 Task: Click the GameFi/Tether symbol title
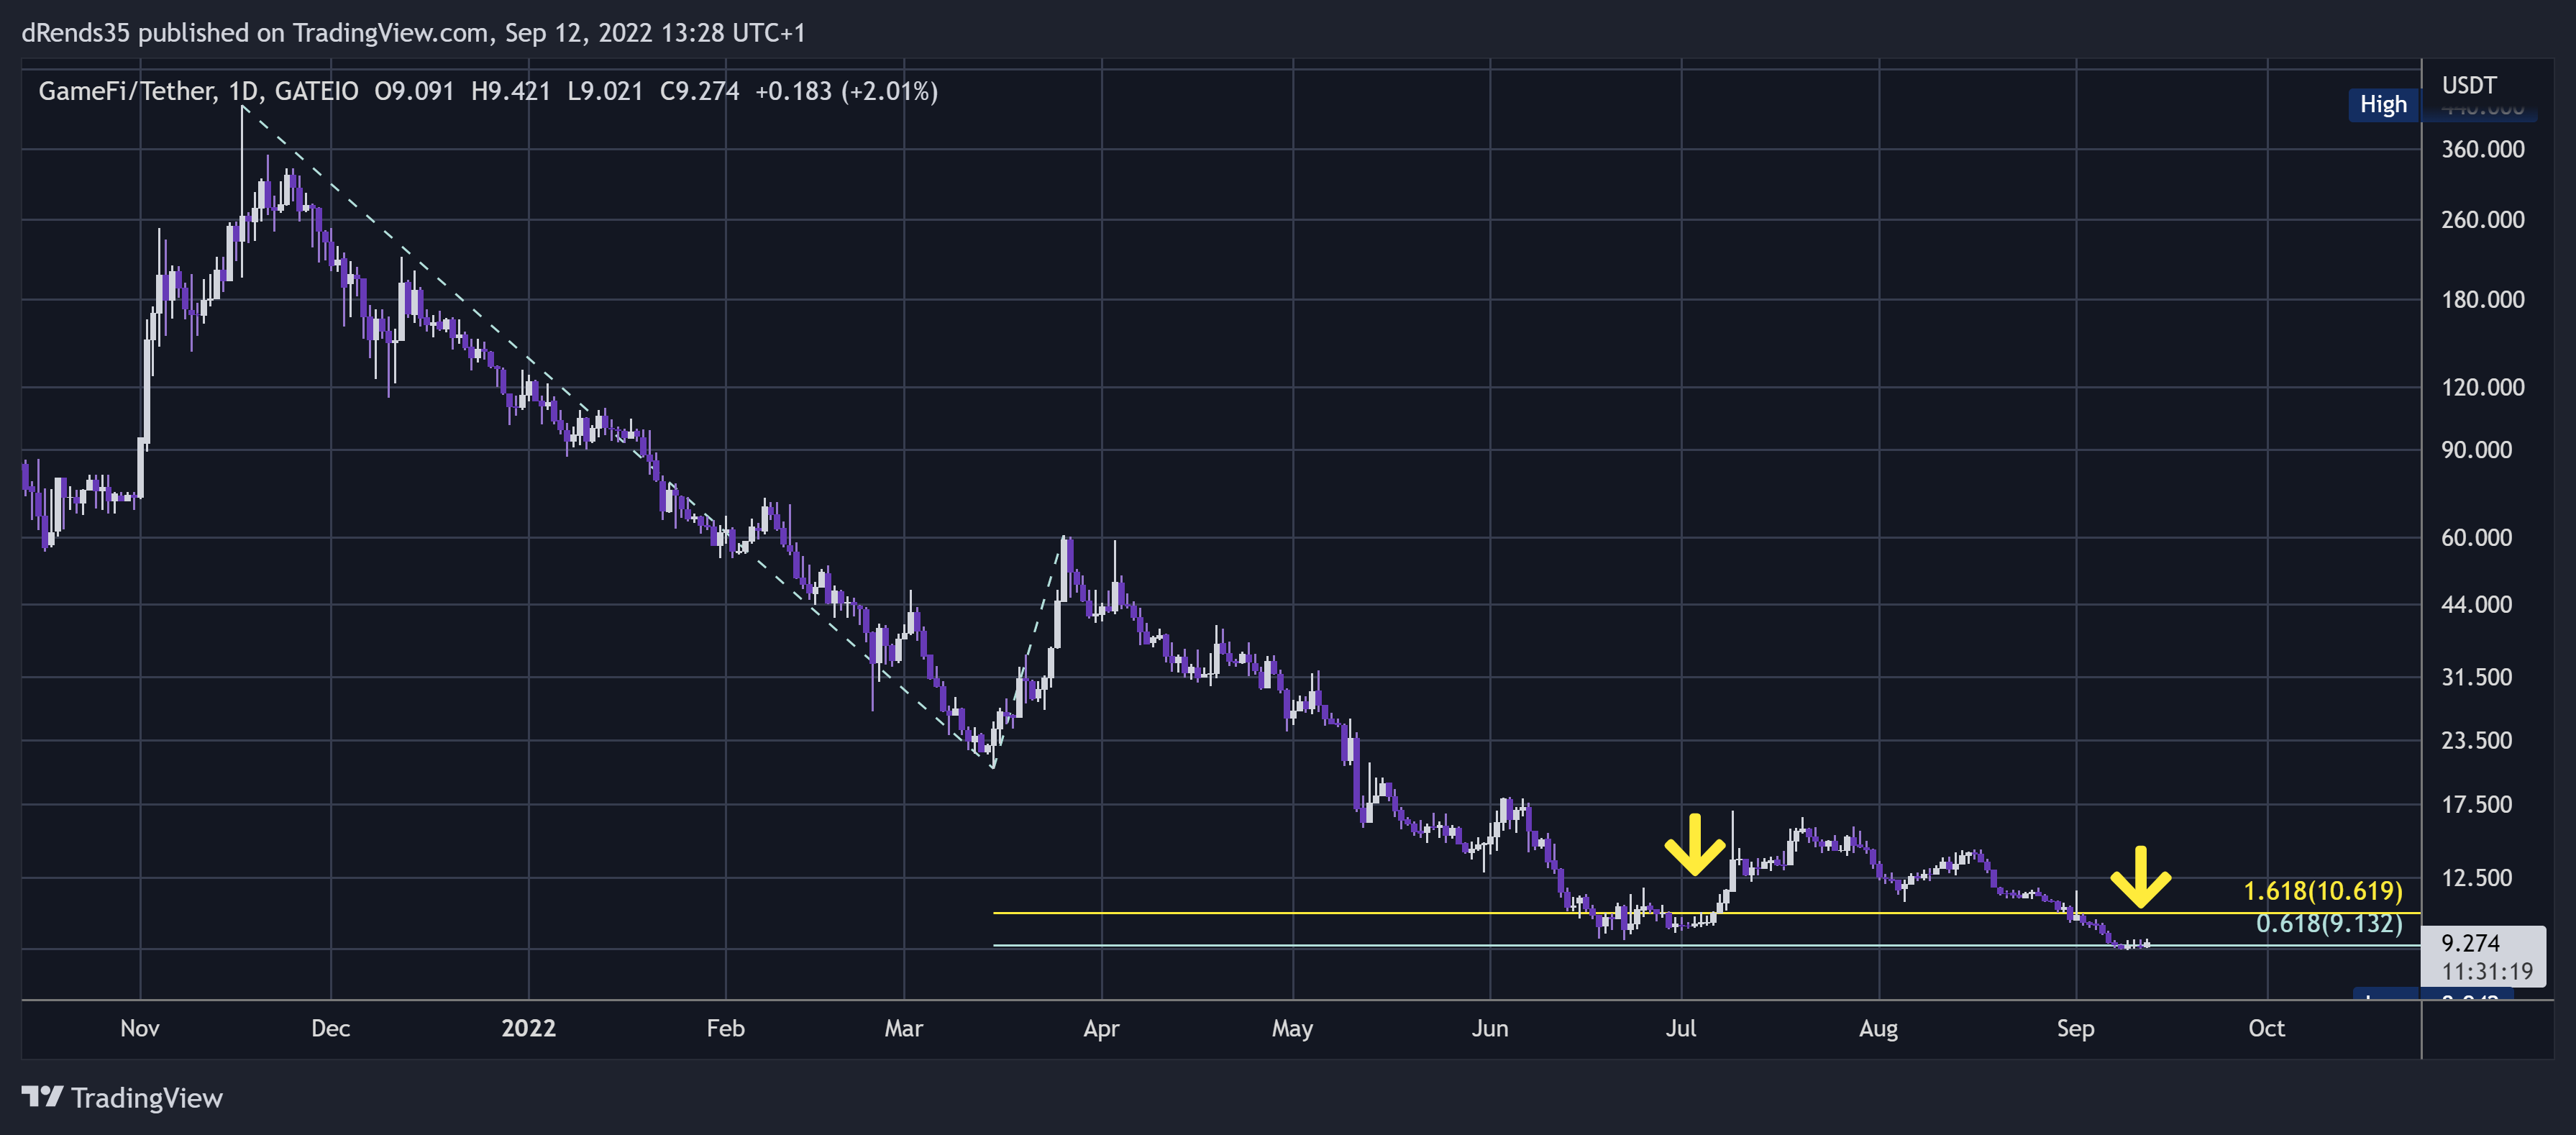(127, 91)
